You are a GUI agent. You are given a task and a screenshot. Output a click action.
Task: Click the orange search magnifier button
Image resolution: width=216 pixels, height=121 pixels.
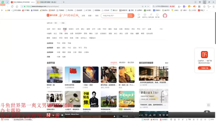131,16
